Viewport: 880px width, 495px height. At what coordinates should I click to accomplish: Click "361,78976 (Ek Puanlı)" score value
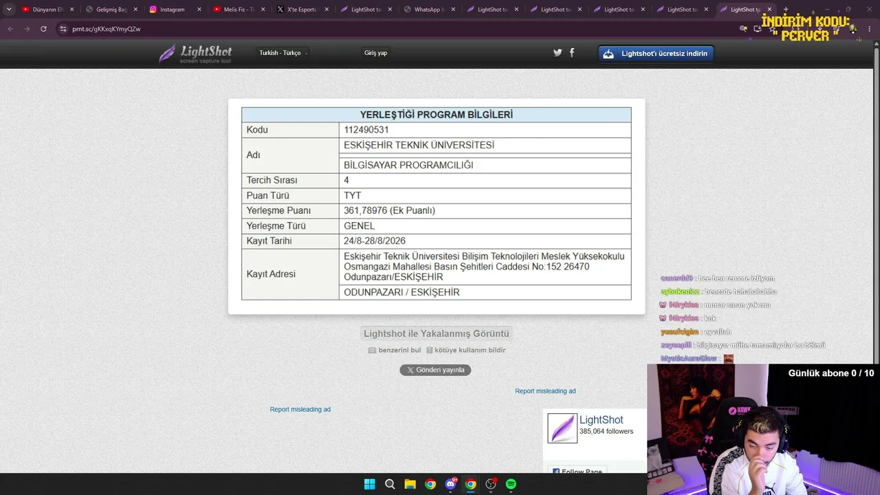(x=389, y=210)
